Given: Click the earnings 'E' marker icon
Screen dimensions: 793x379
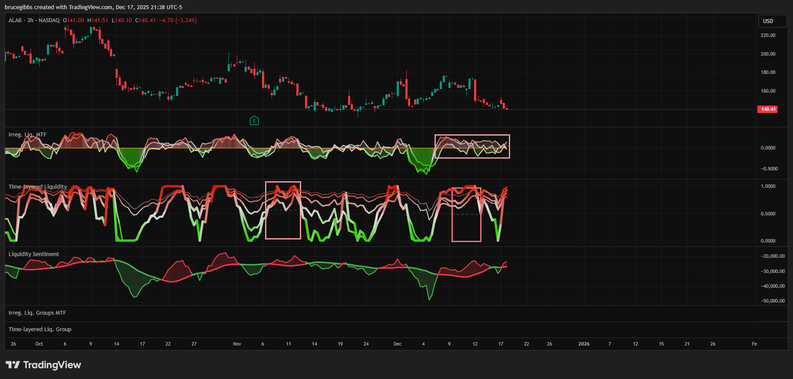Looking at the screenshot, I should [x=254, y=121].
